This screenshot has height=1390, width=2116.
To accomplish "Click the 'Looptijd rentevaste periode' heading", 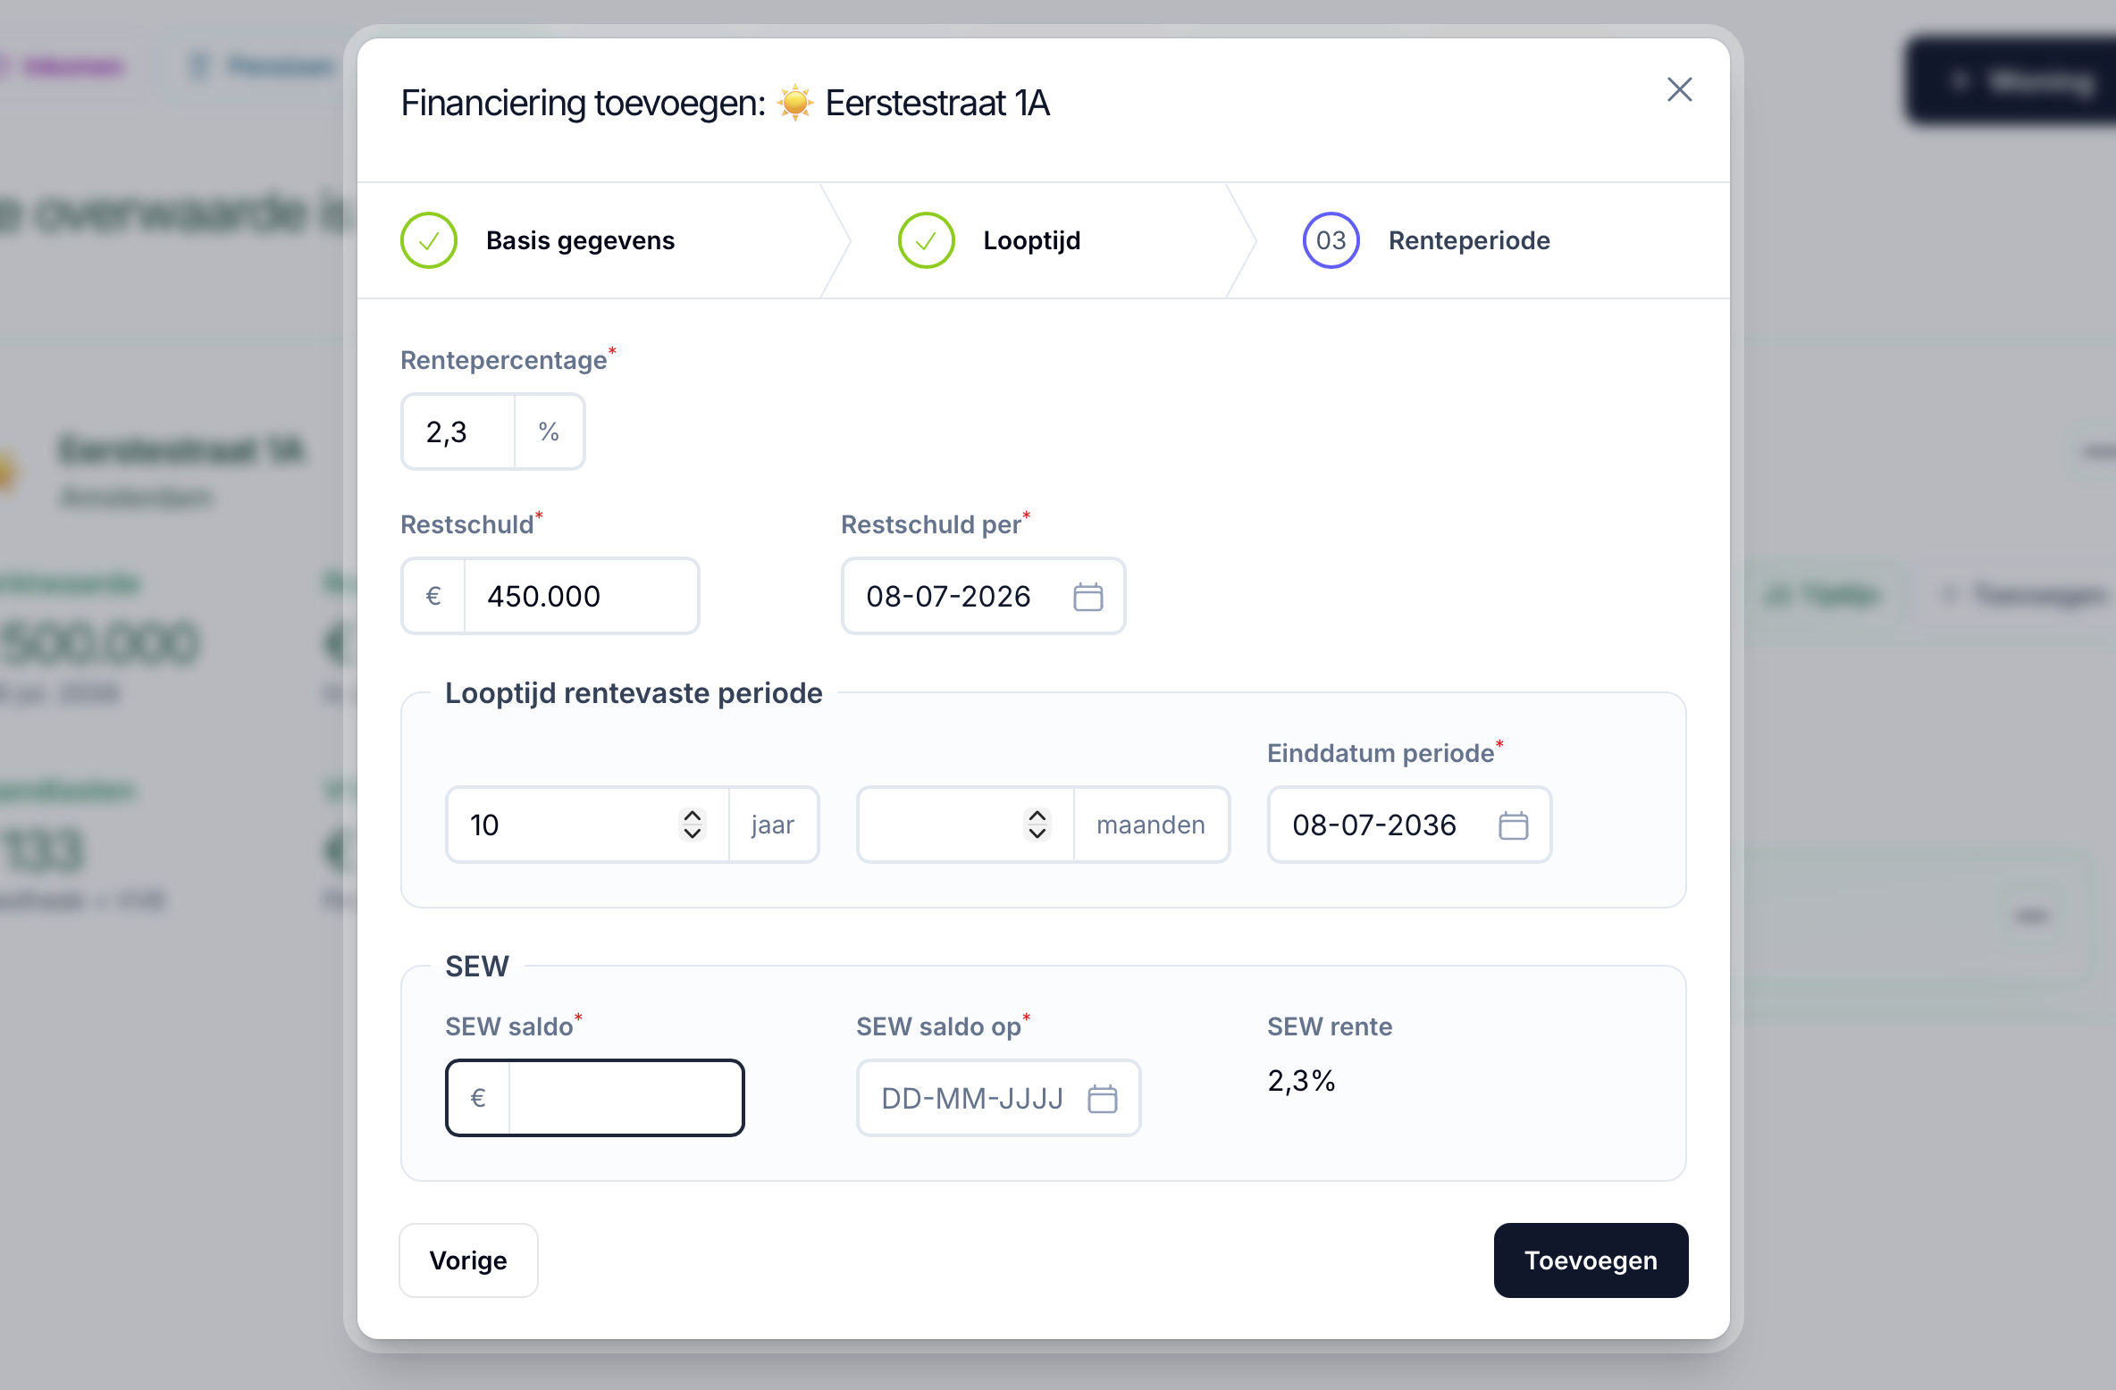I will (634, 693).
